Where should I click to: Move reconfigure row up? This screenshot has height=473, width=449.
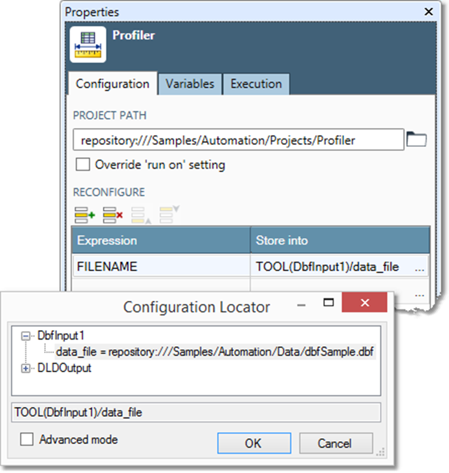coord(140,214)
